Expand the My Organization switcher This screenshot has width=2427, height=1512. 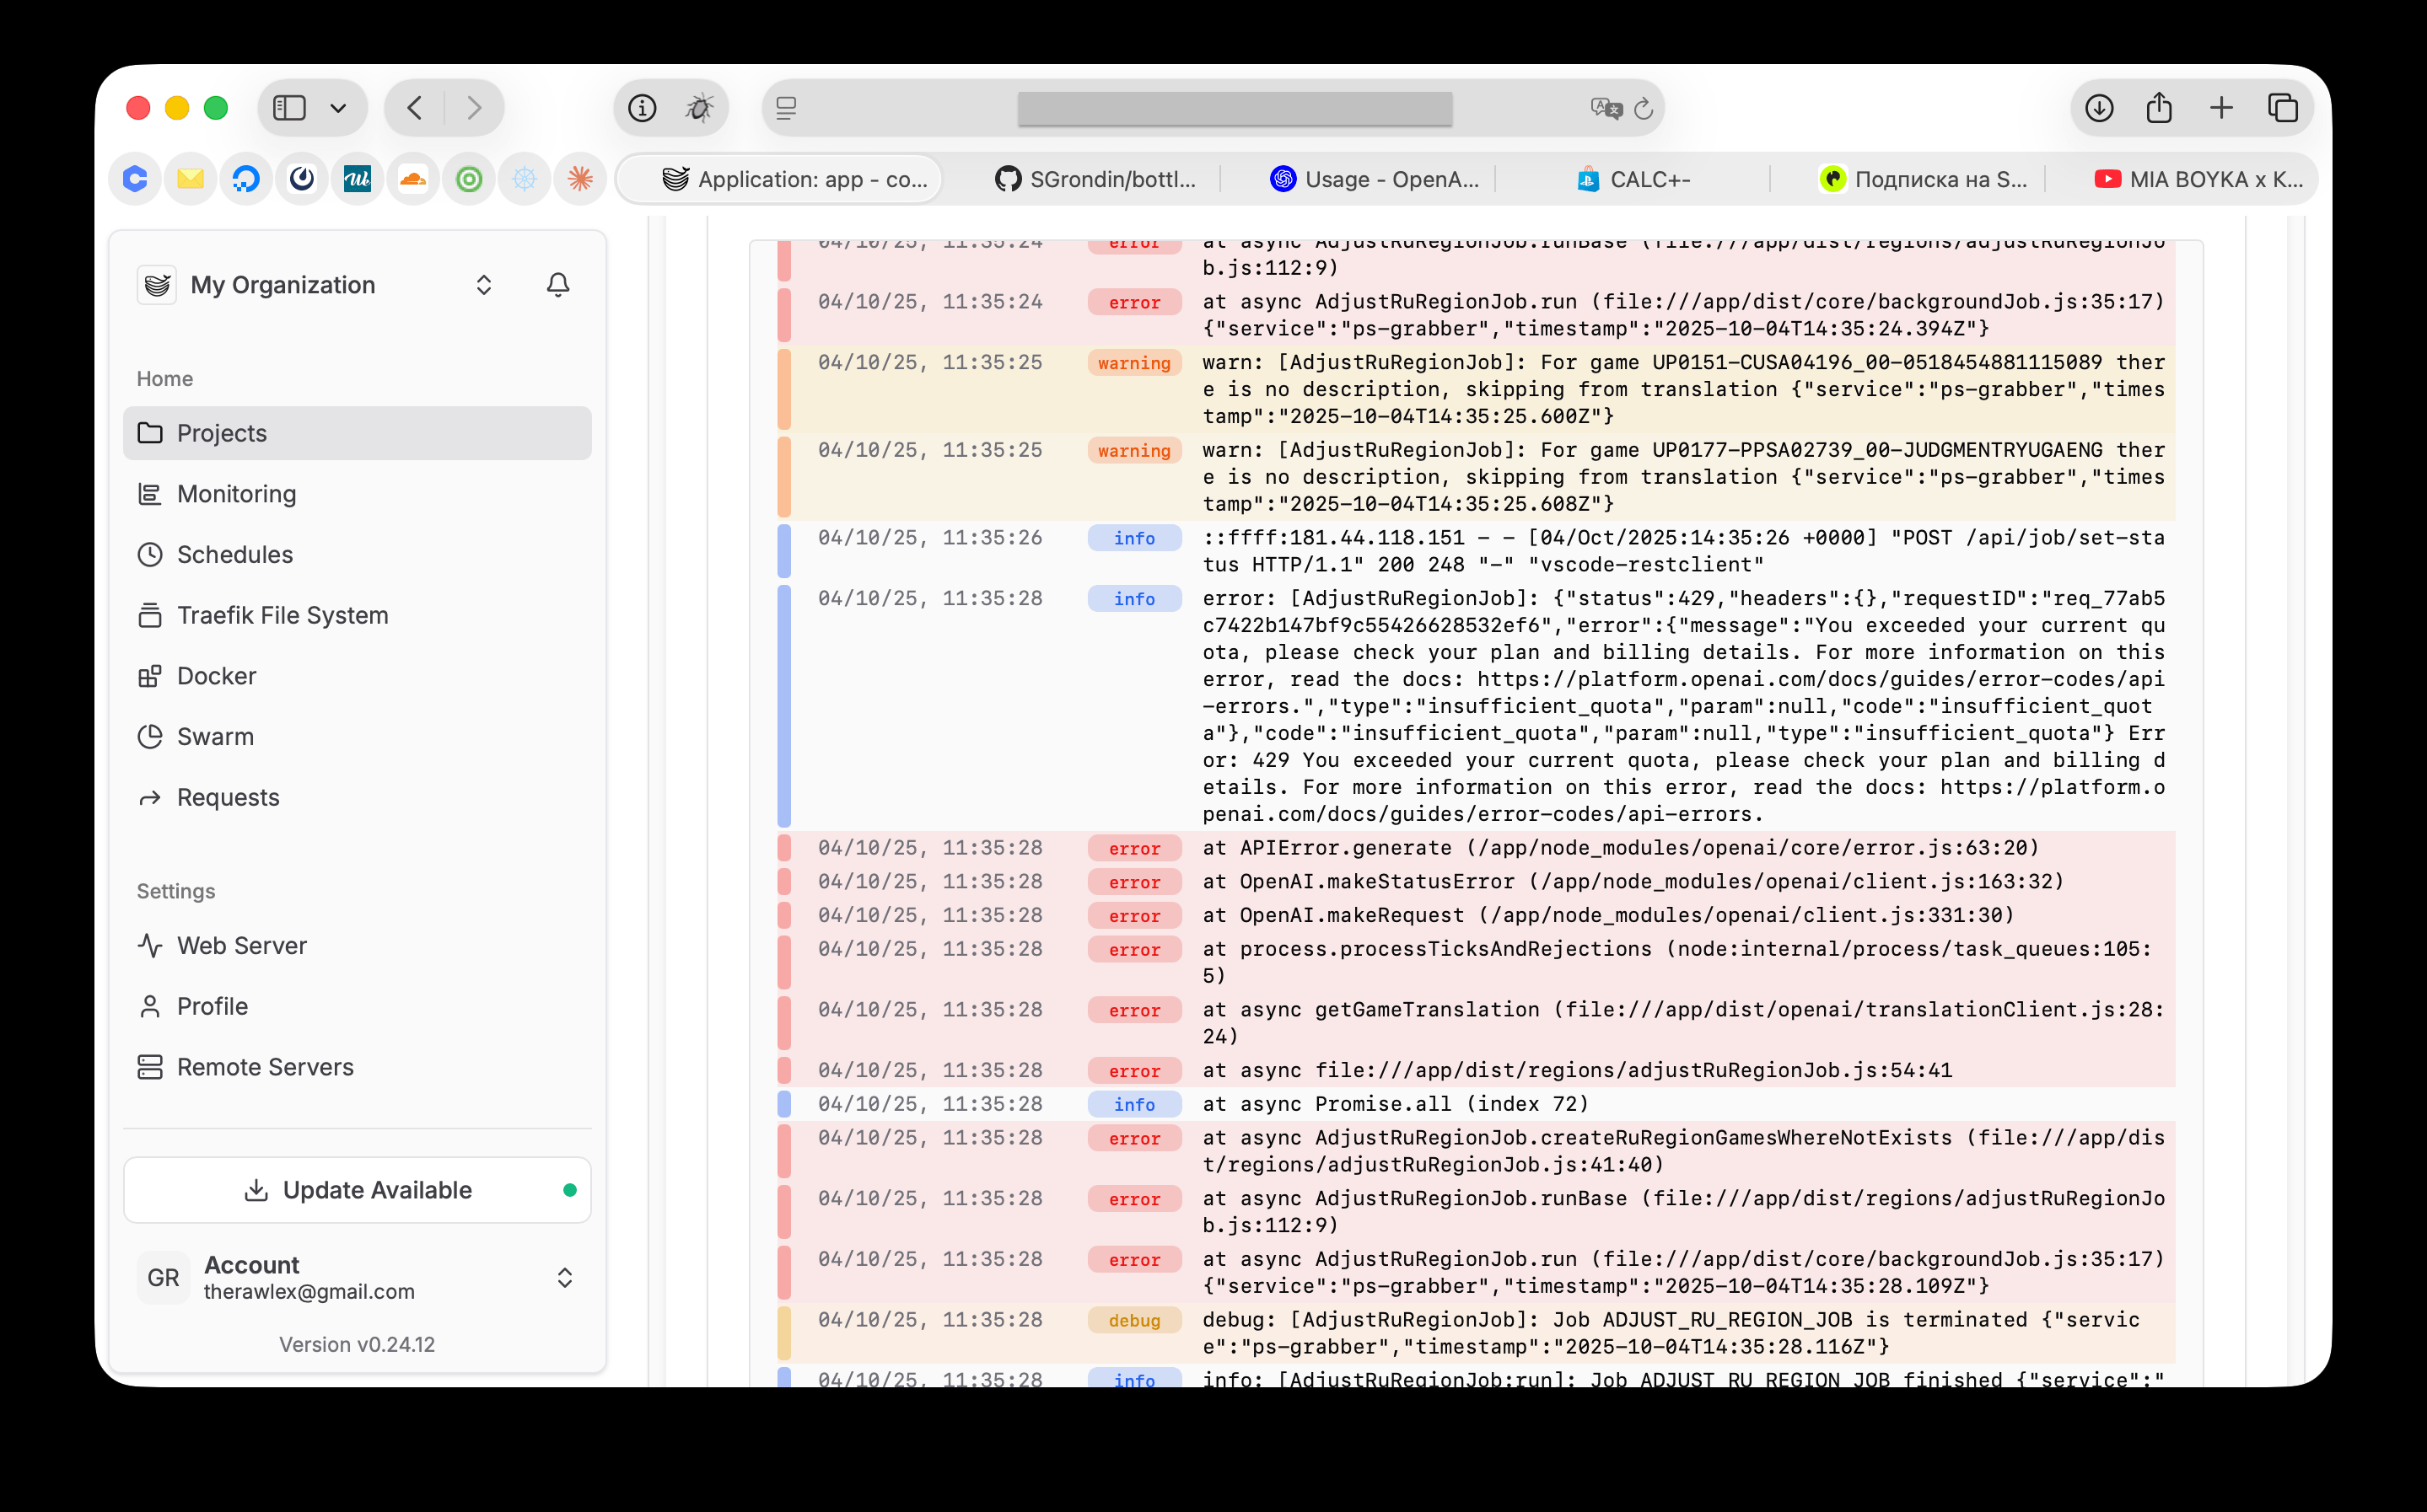(483, 285)
